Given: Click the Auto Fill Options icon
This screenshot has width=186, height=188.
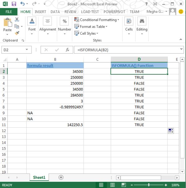Looking at the screenshot, I should click(171, 131).
